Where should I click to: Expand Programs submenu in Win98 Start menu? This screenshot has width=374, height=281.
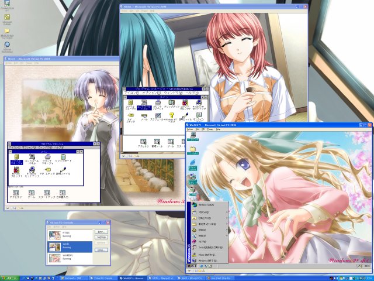(209, 213)
